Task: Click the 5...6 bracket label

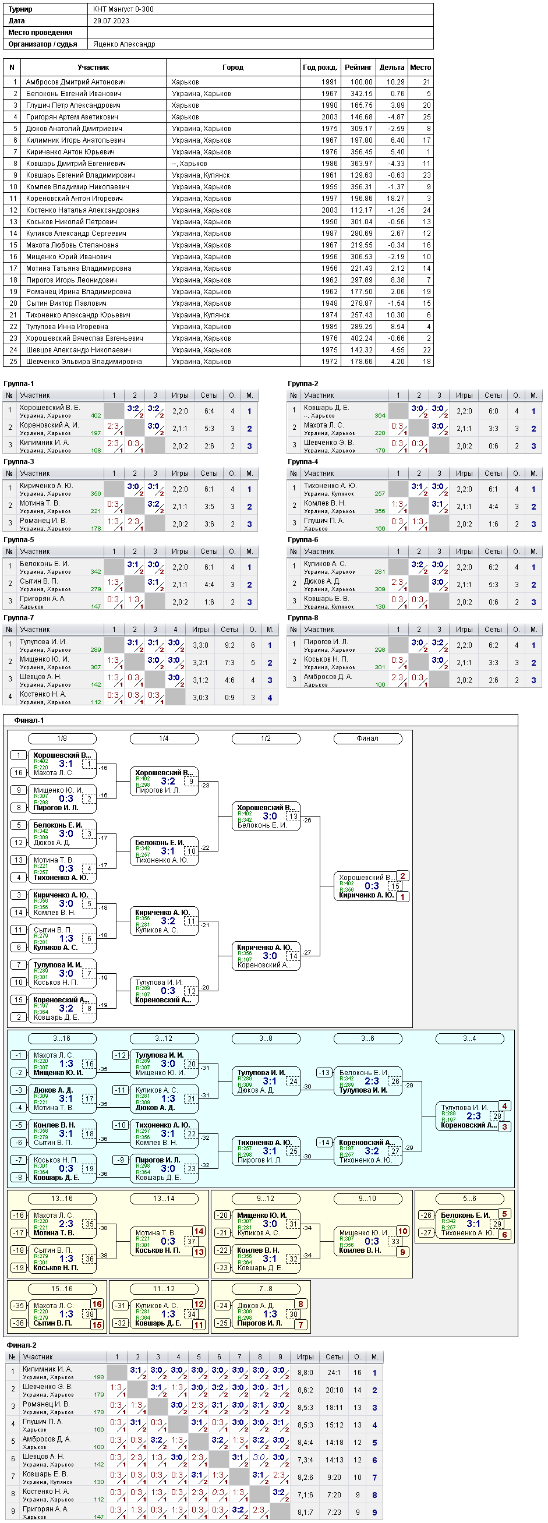Action: tap(470, 1199)
